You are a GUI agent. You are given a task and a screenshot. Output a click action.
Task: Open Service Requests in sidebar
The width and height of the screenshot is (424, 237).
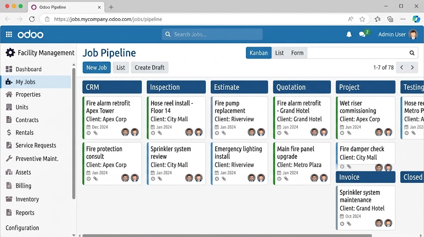point(36,145)
